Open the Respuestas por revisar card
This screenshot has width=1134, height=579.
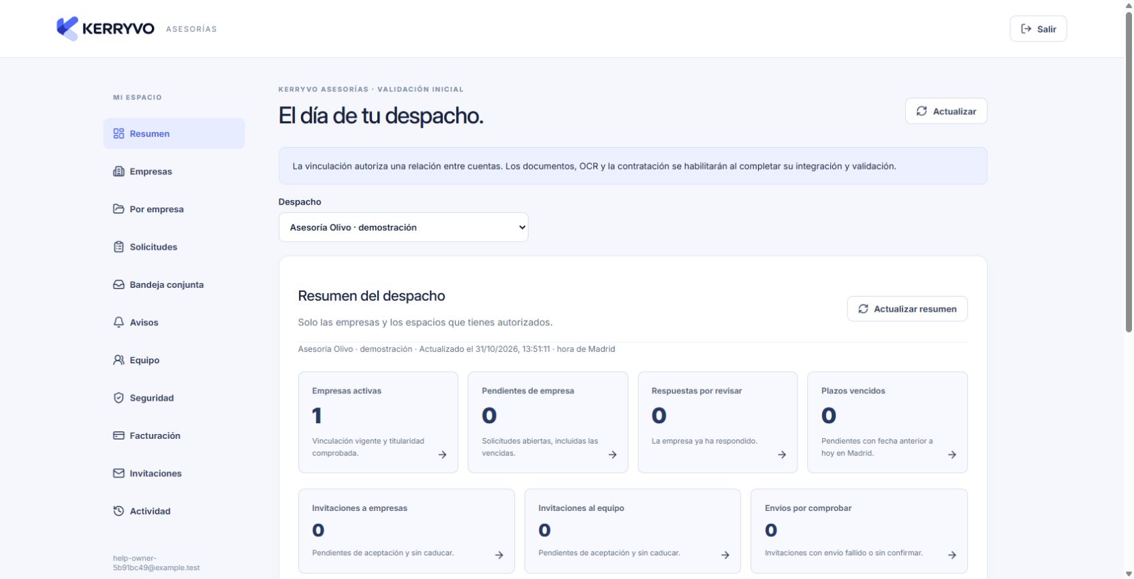717,422
